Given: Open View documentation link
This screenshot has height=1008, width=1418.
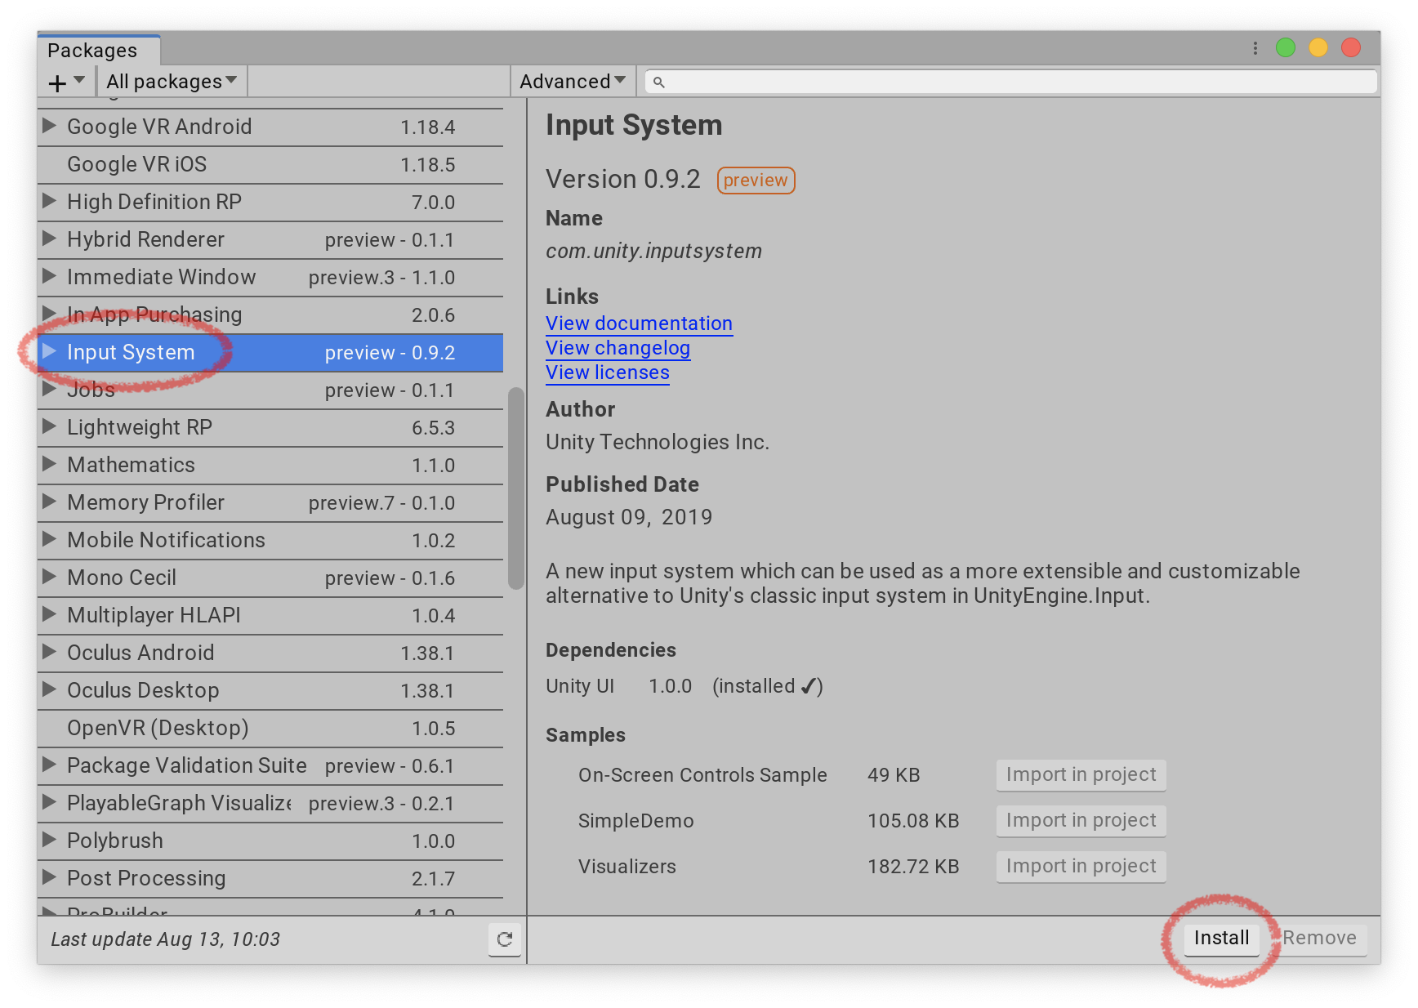Looking at the screenshot, I should coord(639,323).
